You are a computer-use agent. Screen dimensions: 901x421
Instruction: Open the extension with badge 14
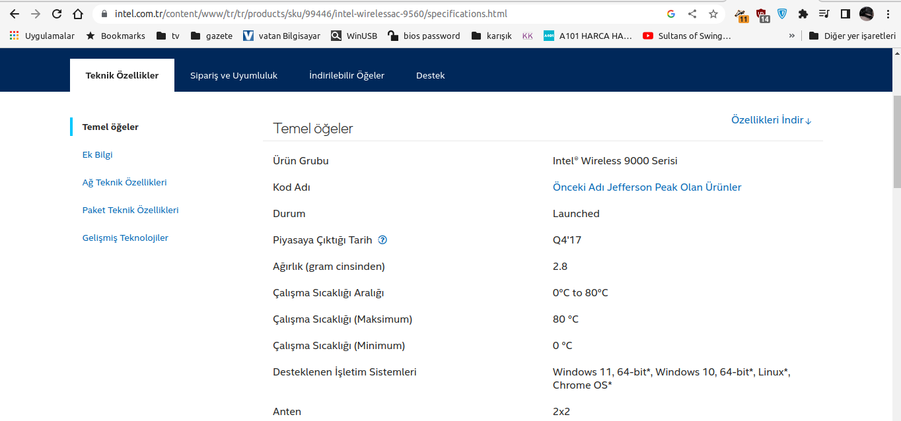(x=762, y=15)
